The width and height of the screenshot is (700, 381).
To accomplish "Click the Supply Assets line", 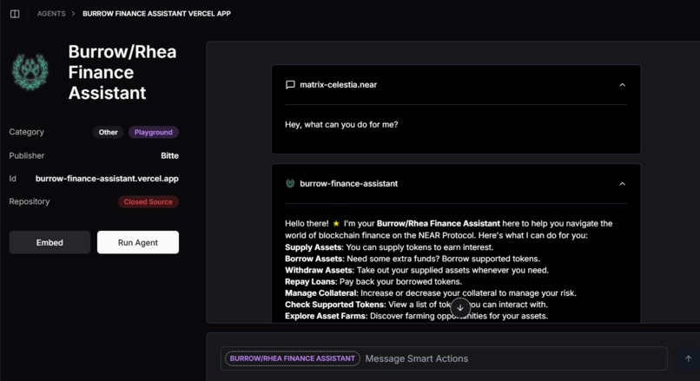I will (x=389, y=247).
